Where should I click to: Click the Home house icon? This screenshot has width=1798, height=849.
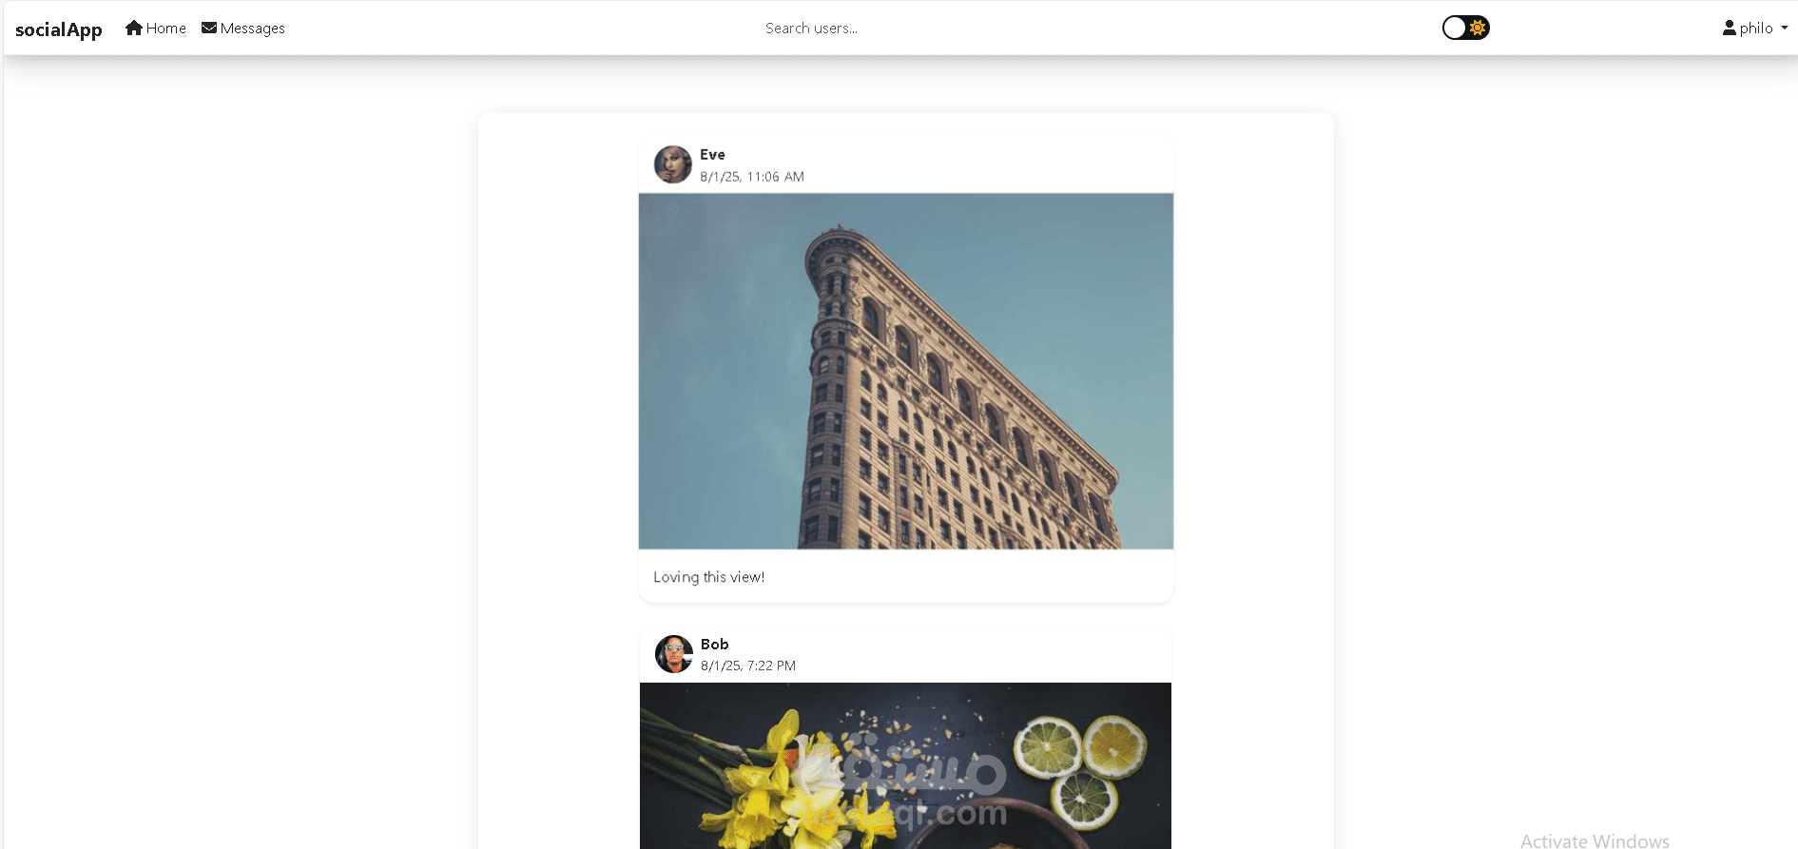click(x=134, y=28)
